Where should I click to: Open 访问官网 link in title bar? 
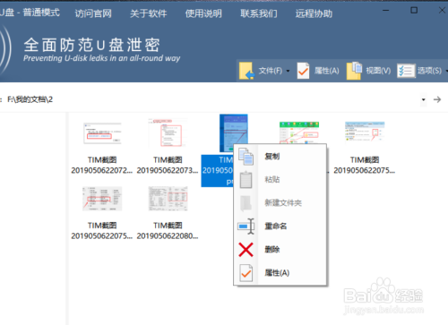pyautogui.click(x=93, y=13)
